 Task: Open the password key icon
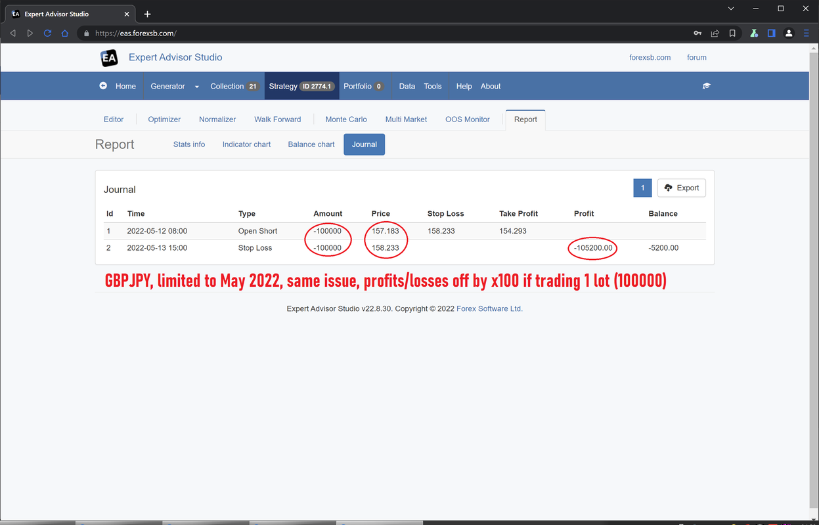[x=697, y=33]
